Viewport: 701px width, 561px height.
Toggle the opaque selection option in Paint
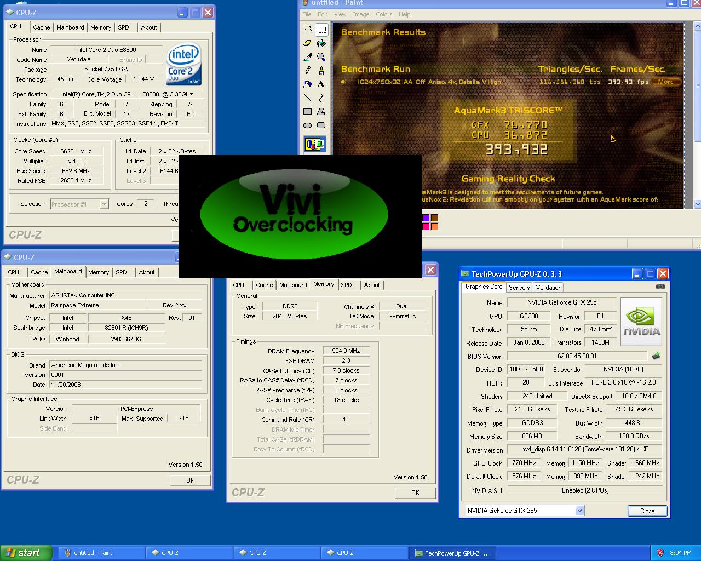[314, 144]
